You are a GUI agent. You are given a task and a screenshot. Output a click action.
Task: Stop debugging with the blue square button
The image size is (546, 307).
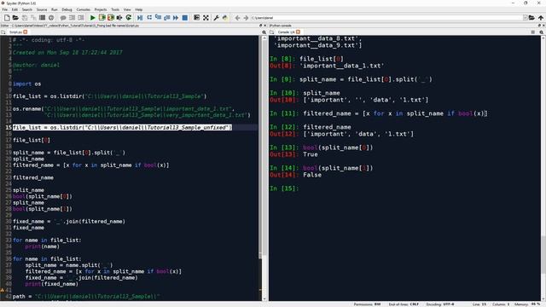(185, 17)
